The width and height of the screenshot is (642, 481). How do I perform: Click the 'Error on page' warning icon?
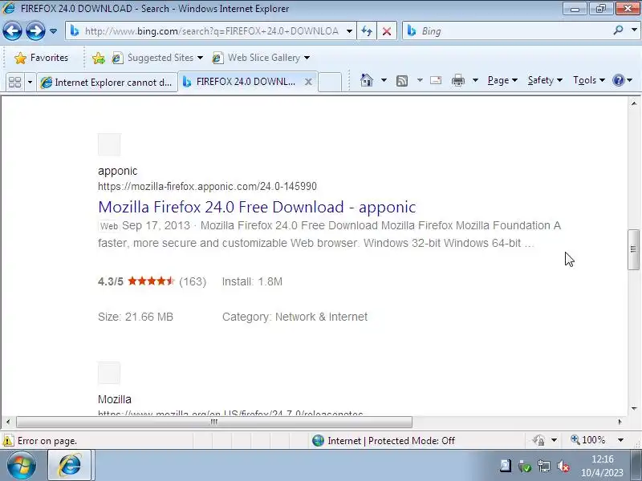[8, 440]
